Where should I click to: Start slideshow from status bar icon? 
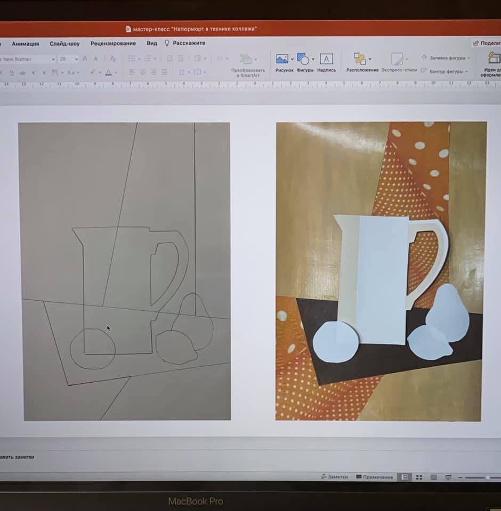click(448, 477)
